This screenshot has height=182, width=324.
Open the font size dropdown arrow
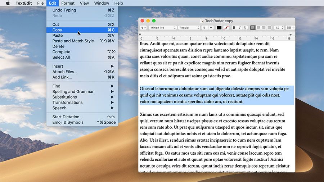point(211,28)
